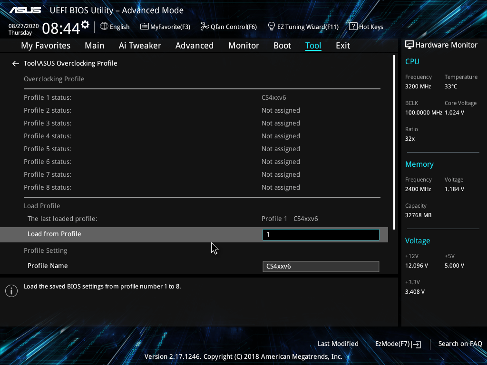Click the Profile Name text field
The width and height of the screenshot is (487, 365).
[x=320, y=266]
